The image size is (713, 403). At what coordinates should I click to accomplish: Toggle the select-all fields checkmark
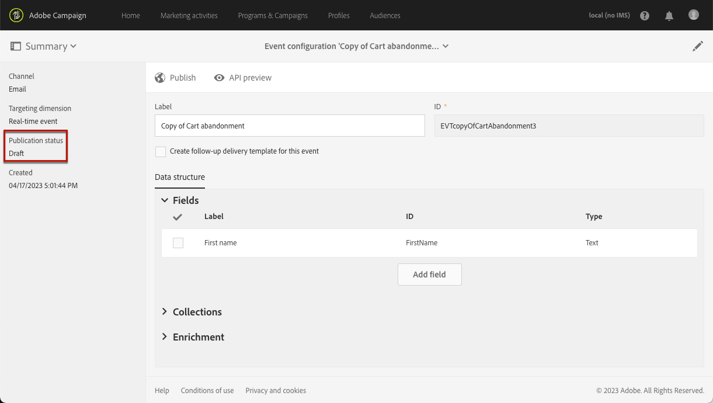click(178, 217)
